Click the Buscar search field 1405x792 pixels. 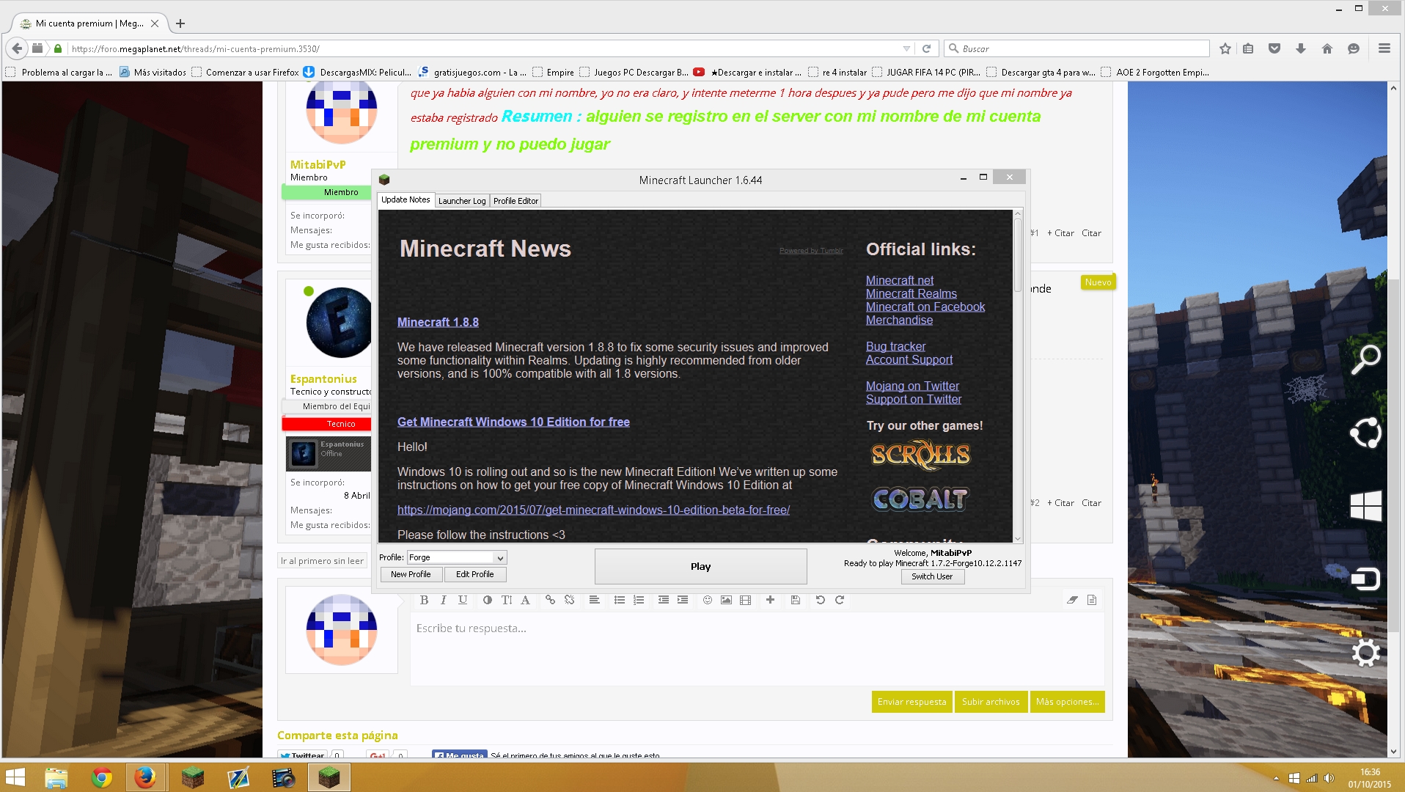click(1076, 48)
